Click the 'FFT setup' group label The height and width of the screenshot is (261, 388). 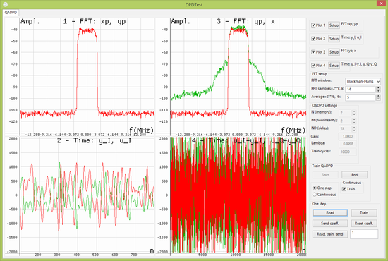click(319, 74)
